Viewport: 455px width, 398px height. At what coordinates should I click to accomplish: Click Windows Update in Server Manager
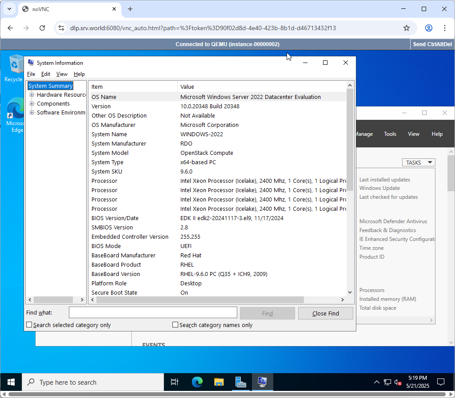coord(379,188)
